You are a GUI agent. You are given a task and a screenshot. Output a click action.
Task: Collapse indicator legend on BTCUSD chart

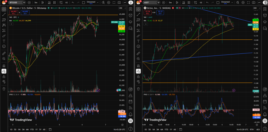coord(11,24)
